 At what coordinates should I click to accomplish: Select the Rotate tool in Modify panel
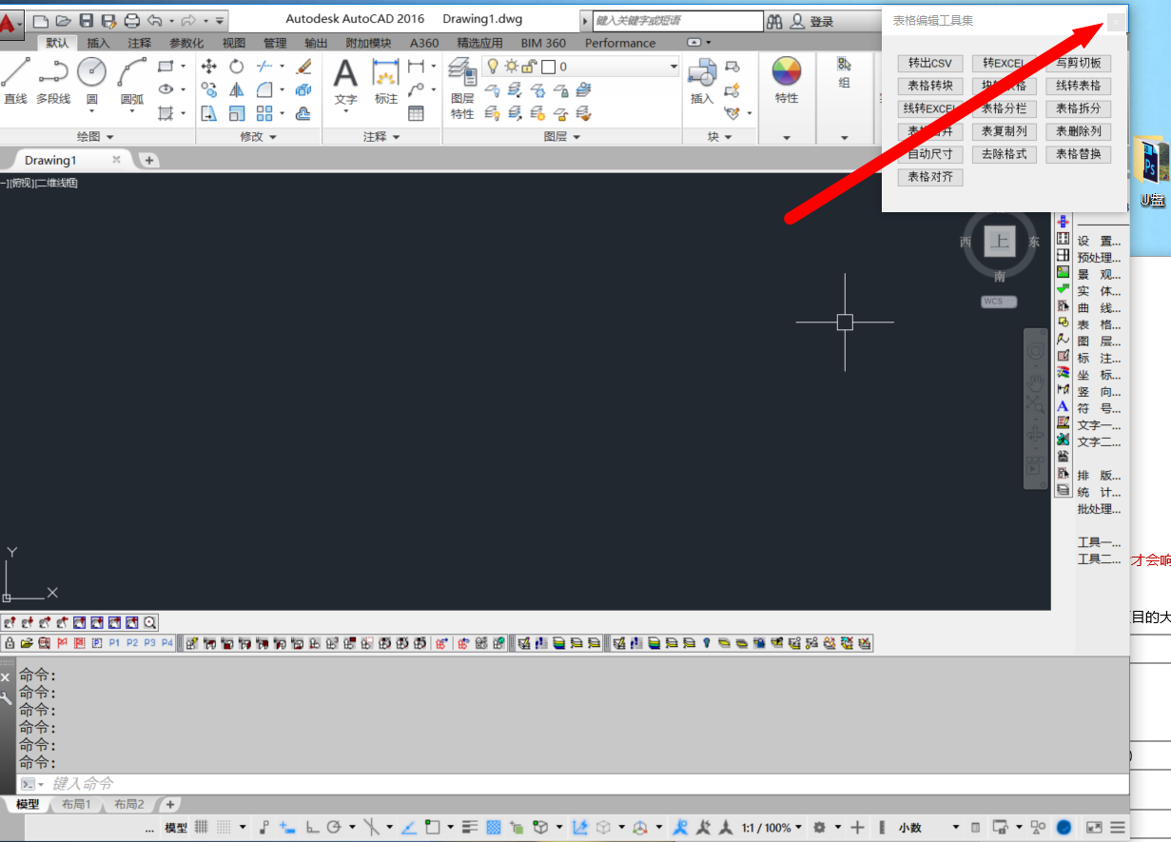[x=237, y=66]
